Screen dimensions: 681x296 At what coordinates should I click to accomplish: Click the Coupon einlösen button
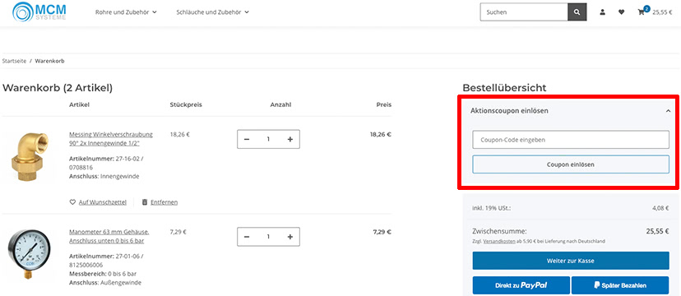[x=571, y=164]
